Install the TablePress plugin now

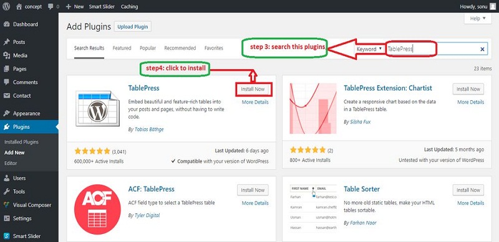tap(253, 89)
